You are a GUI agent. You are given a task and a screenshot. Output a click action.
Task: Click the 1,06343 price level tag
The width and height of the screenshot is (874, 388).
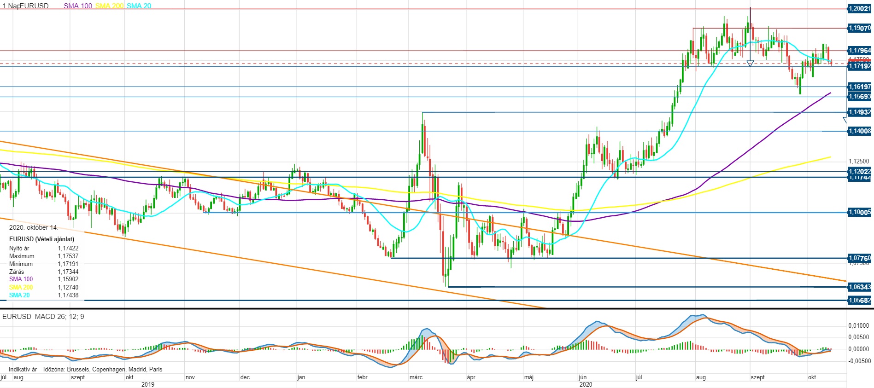[x=859, y=287]
